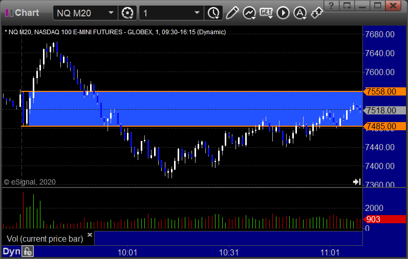This screenshot has width=408, height=259.
Task: Open the Chart window menu
Action: pyautogui.click(x=22, y=13)
